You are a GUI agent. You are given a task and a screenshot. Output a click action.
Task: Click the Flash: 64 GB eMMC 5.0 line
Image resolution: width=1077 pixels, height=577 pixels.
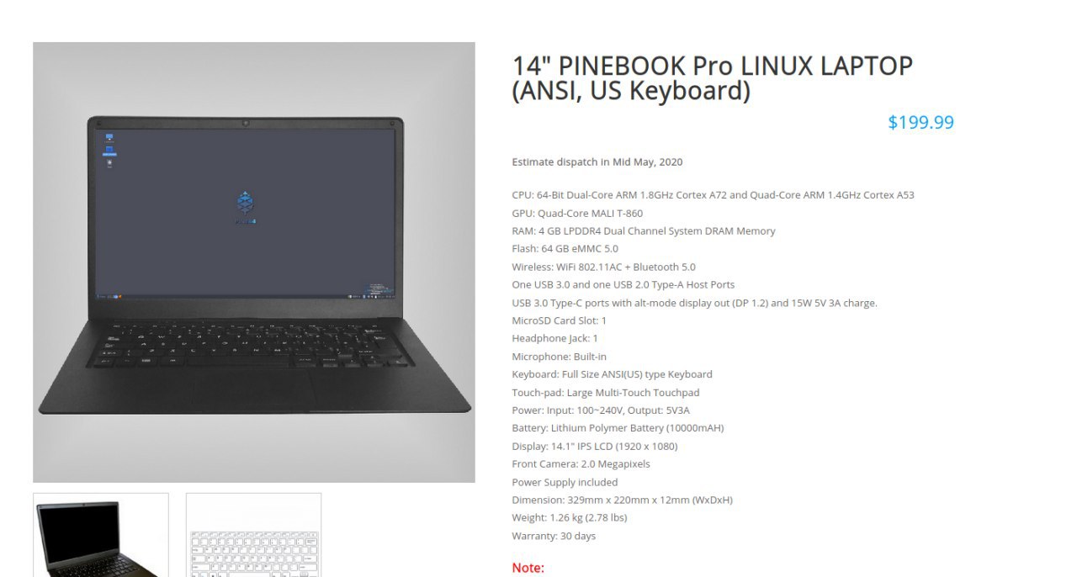coord(565,249)
